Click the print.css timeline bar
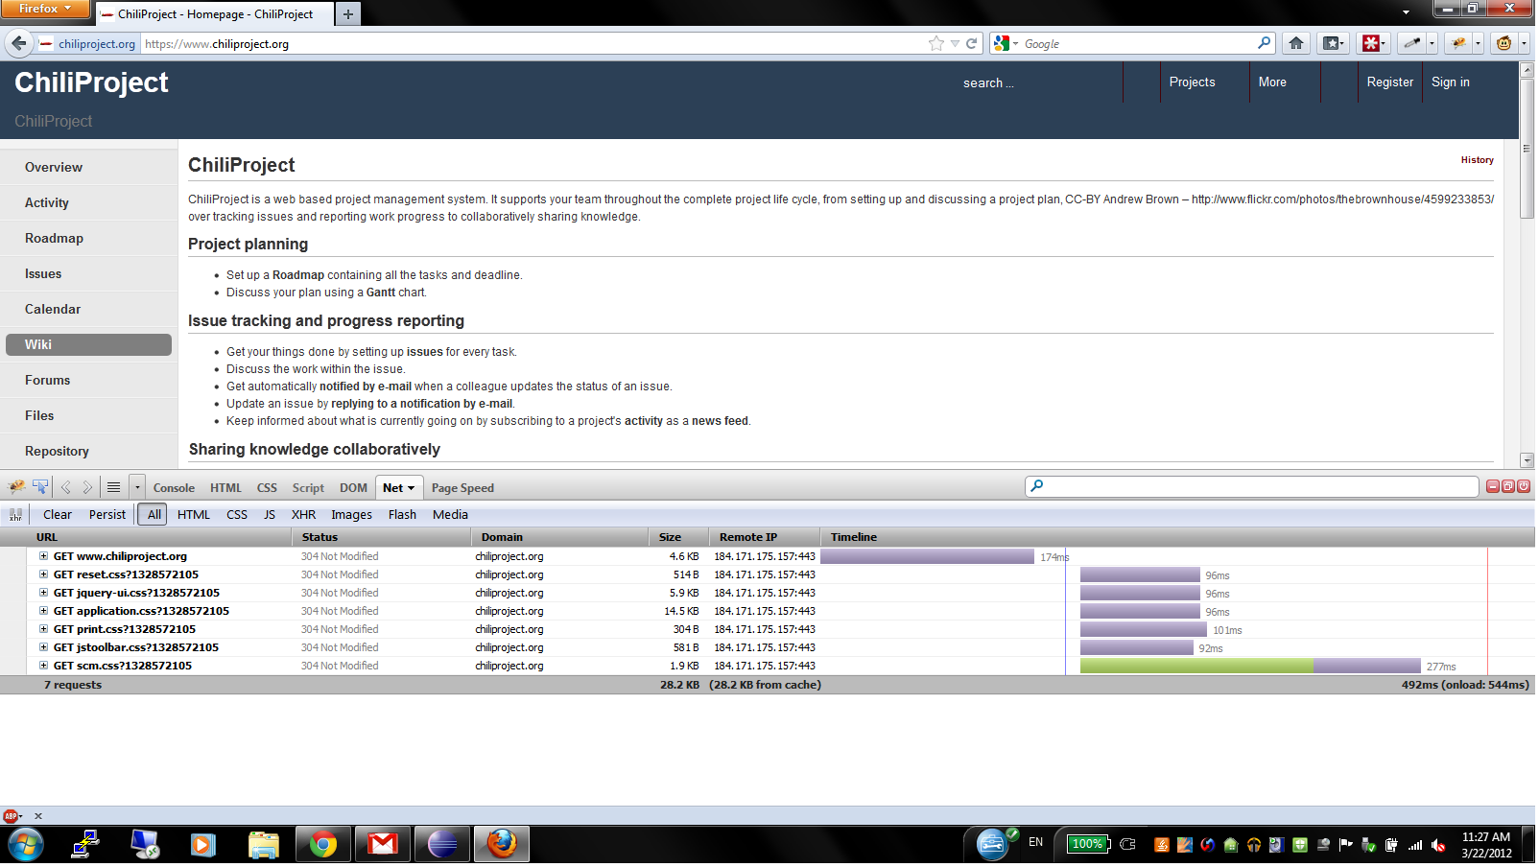The width and height of the screenshot is (1539, 867). click(1144, 629)
